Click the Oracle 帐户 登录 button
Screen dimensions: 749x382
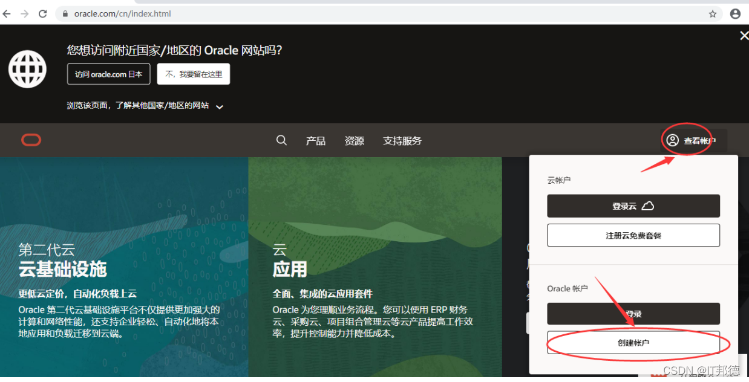pos(633,314)
